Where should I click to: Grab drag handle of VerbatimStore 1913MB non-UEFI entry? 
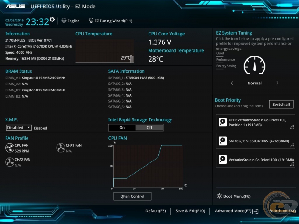coord(292,164)
